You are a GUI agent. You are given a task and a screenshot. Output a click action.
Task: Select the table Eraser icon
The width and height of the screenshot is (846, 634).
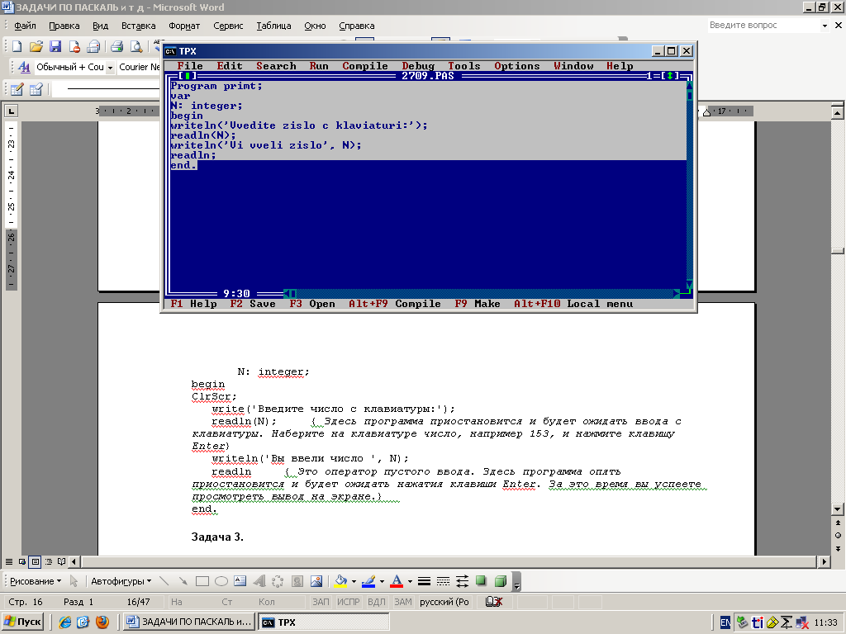coord(36,89)
